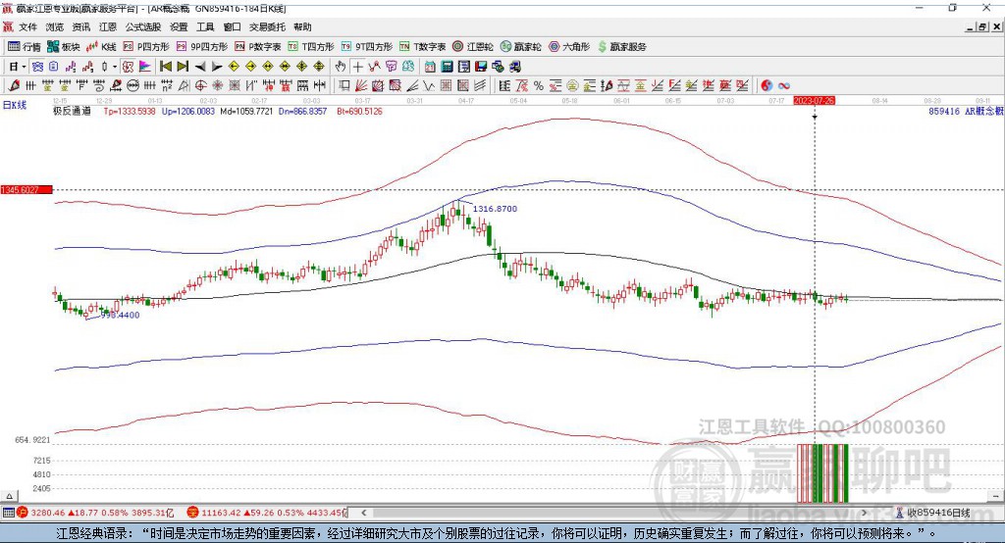The height and width of the screenshot is (543, 1005).
Task: Open the T四方形 tool
Action: [311, 47]
